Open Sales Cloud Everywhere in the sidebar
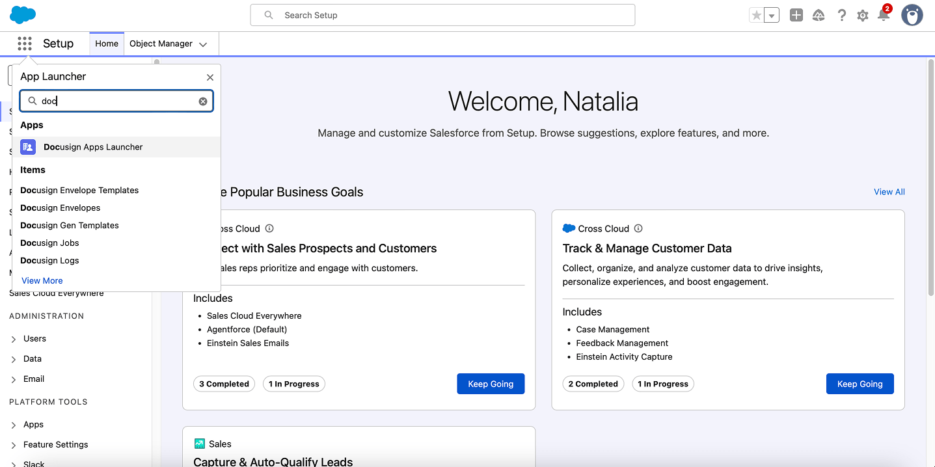The width and height of the screenshot is (935, 467). tap(57, 293)
